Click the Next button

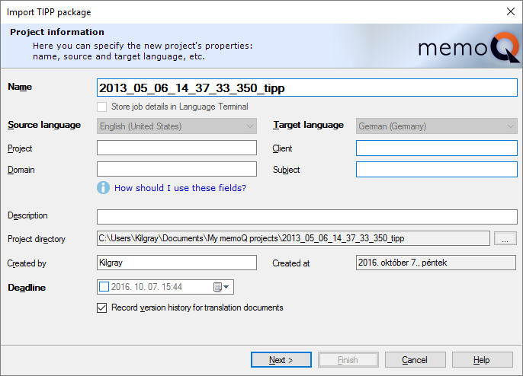coord(281,360)
